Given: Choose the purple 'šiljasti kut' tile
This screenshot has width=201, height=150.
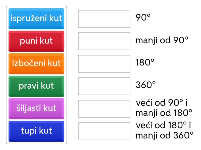Looking at the screenshot, I should tap(36, 108).
